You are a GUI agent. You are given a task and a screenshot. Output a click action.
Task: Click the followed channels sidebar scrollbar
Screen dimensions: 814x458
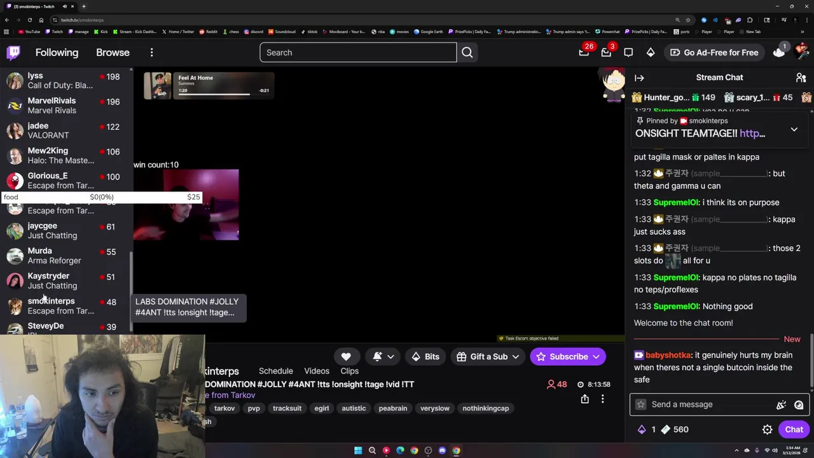pyautogui.click(x=132, y=291)
